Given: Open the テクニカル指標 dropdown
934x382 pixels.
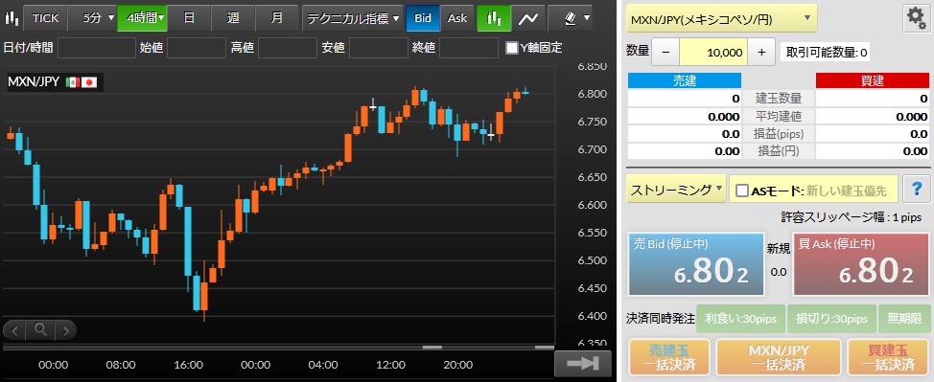Looking at the screenshot, I should 353,18.
